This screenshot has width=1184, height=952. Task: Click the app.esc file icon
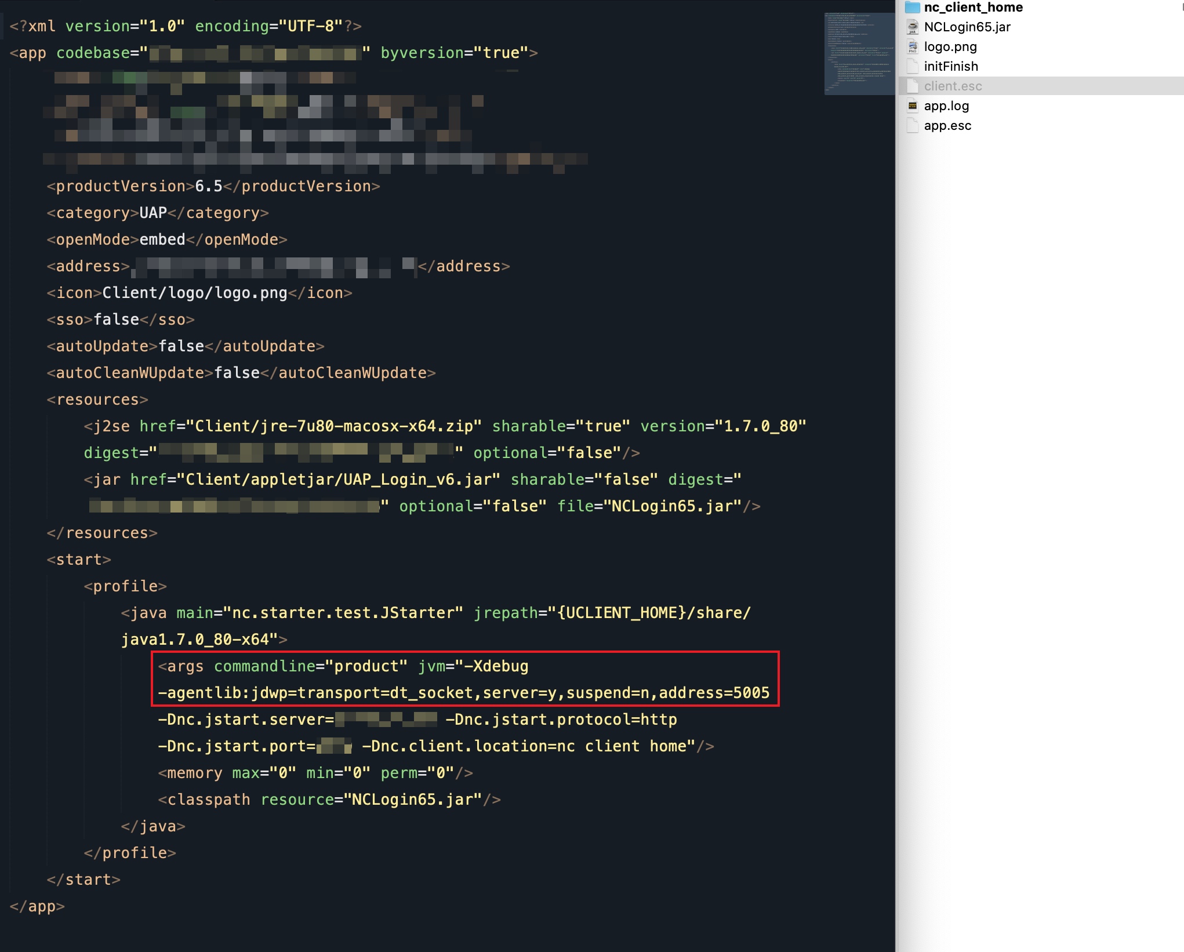(913, 125)
